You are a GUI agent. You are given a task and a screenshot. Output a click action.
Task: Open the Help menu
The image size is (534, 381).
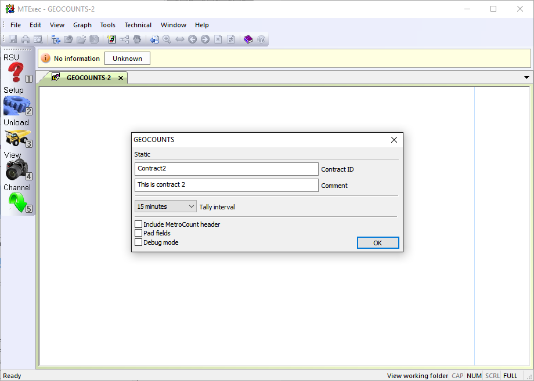(x=201, y=25)
